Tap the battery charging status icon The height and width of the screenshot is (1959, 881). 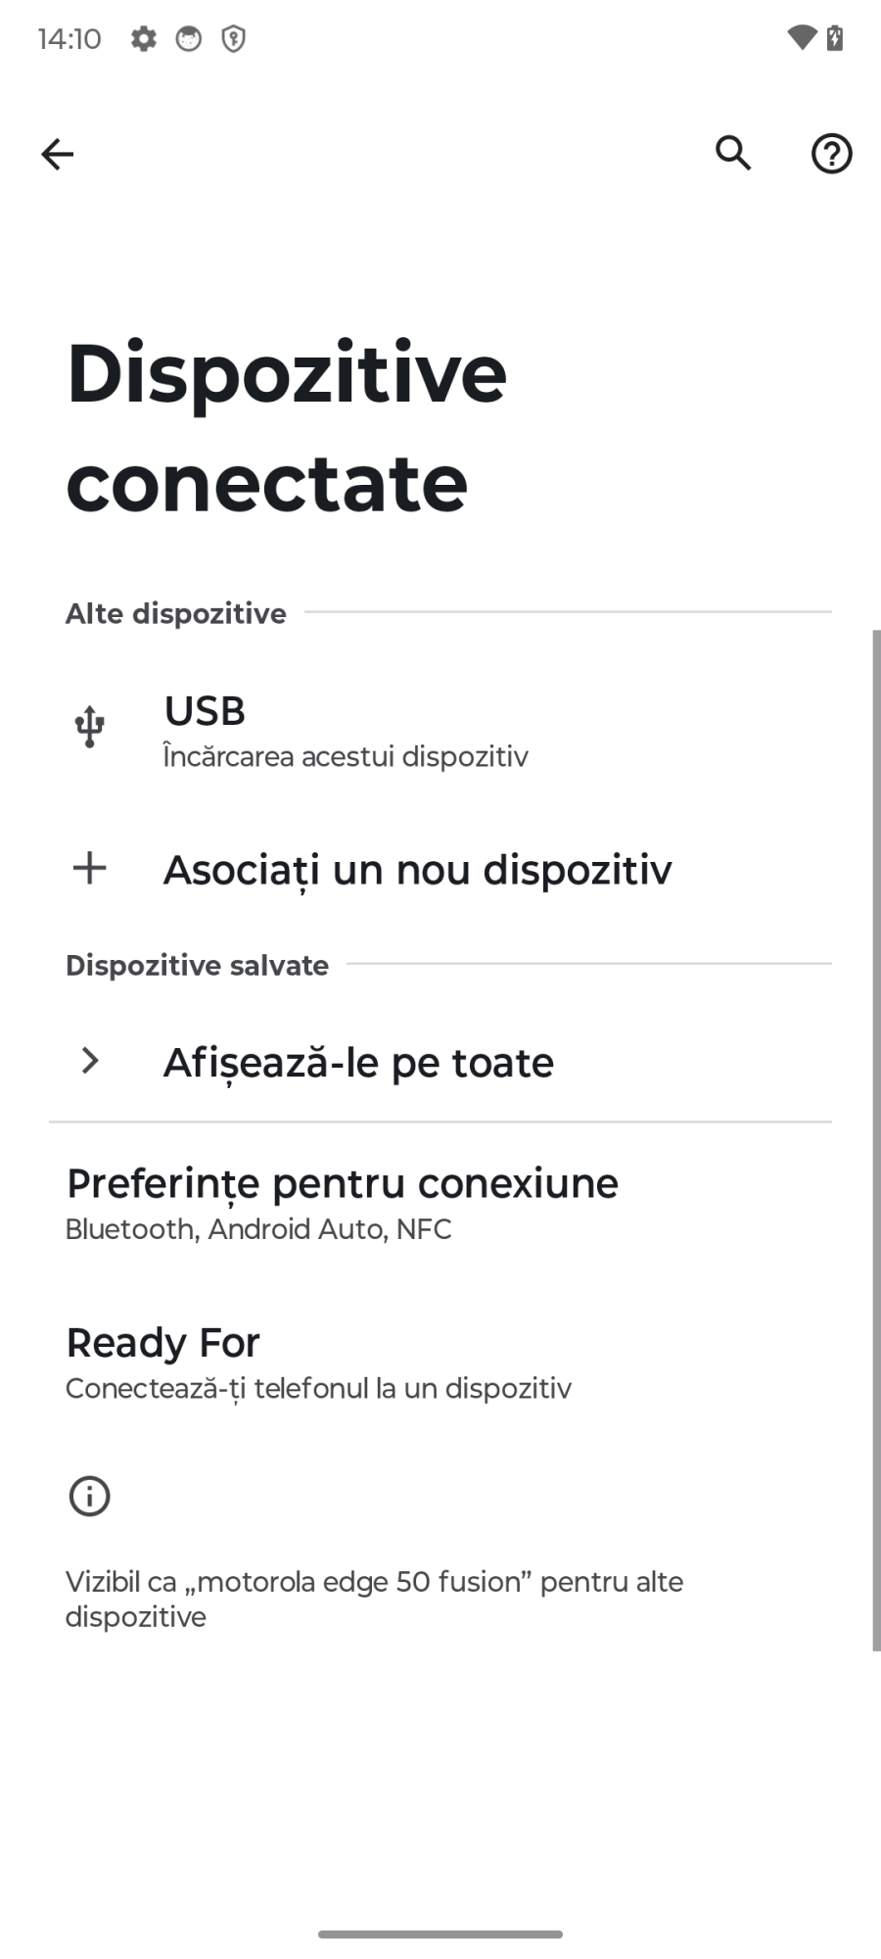click(835, 38)
